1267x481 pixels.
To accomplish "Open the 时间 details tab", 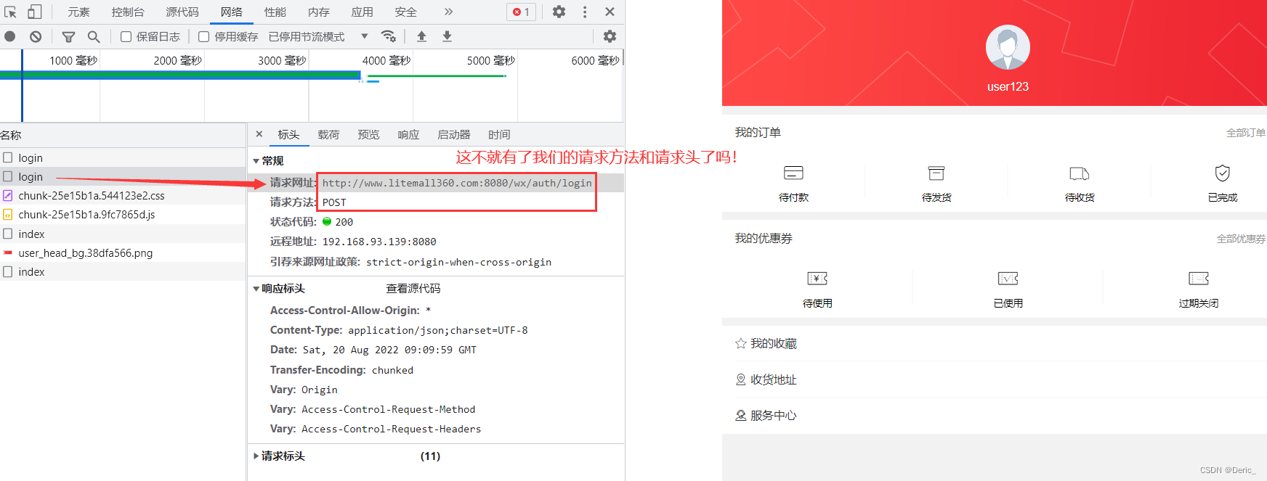I will click(x=499, y=134).
